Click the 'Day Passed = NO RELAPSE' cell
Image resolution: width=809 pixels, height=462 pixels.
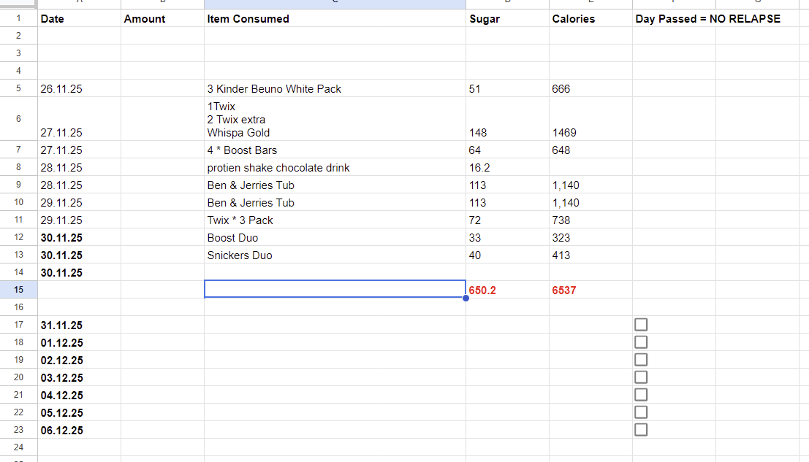click(707, 19)
